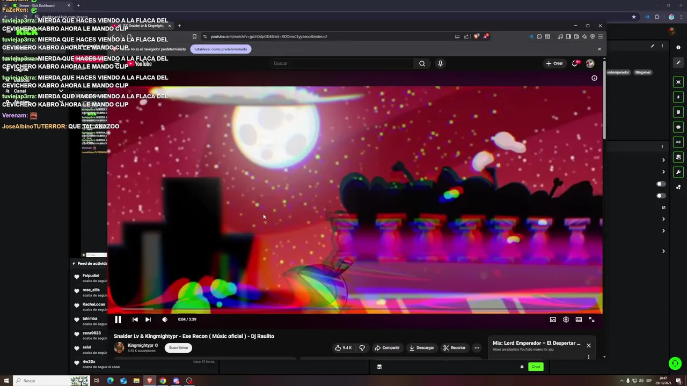Close the Mix Lord Emperador playlist panel
Viewport: 687px width, 386px height.
[x=589, y=345]
